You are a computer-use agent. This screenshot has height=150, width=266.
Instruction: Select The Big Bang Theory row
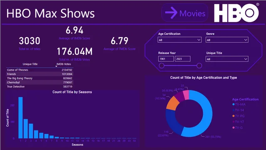pos(40,78)
